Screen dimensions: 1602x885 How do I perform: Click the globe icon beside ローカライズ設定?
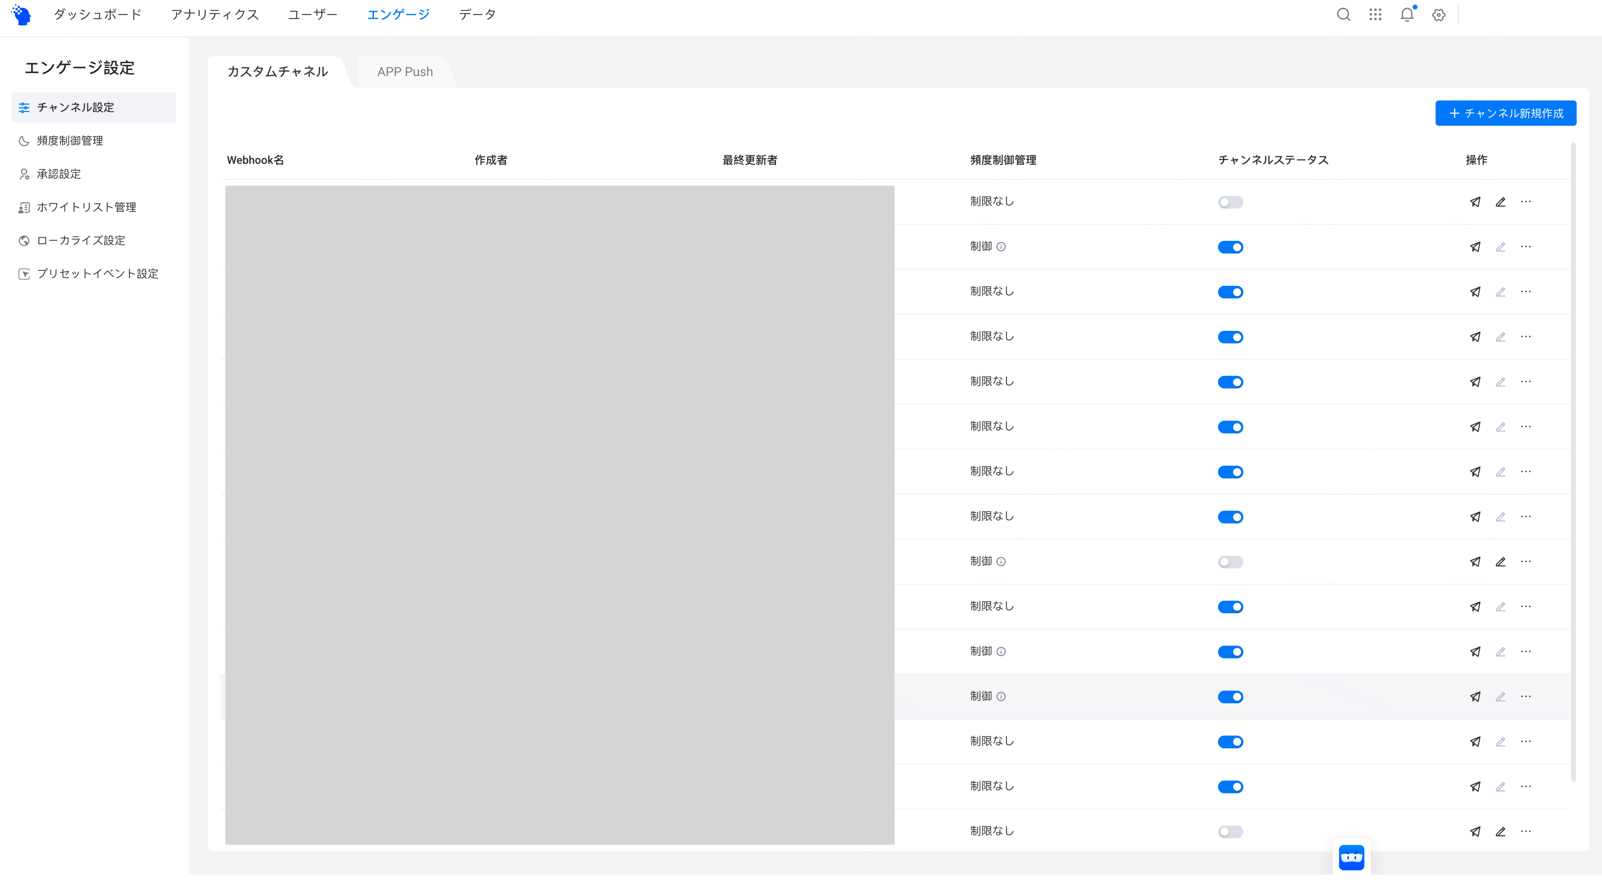pyautogui.click(x=24, y=240)
